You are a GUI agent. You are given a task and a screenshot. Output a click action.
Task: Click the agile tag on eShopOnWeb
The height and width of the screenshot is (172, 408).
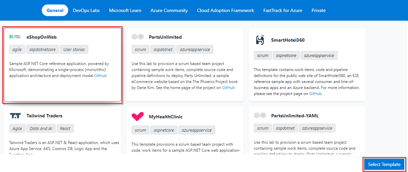coord(17,49)
